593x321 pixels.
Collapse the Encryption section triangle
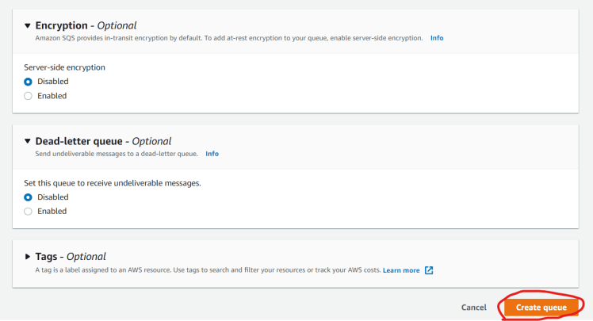click(27, 25)
